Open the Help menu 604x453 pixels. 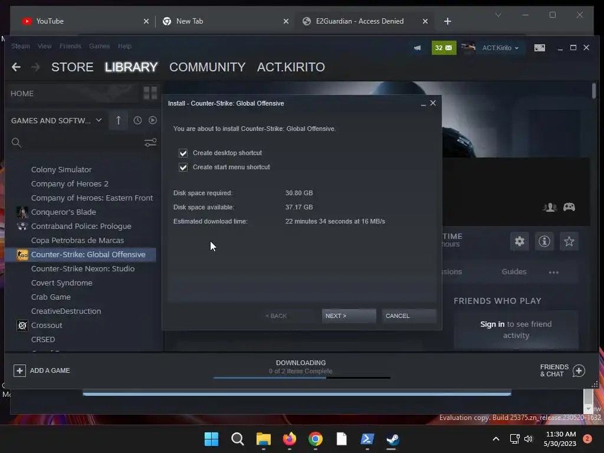(x=124, y=46)
